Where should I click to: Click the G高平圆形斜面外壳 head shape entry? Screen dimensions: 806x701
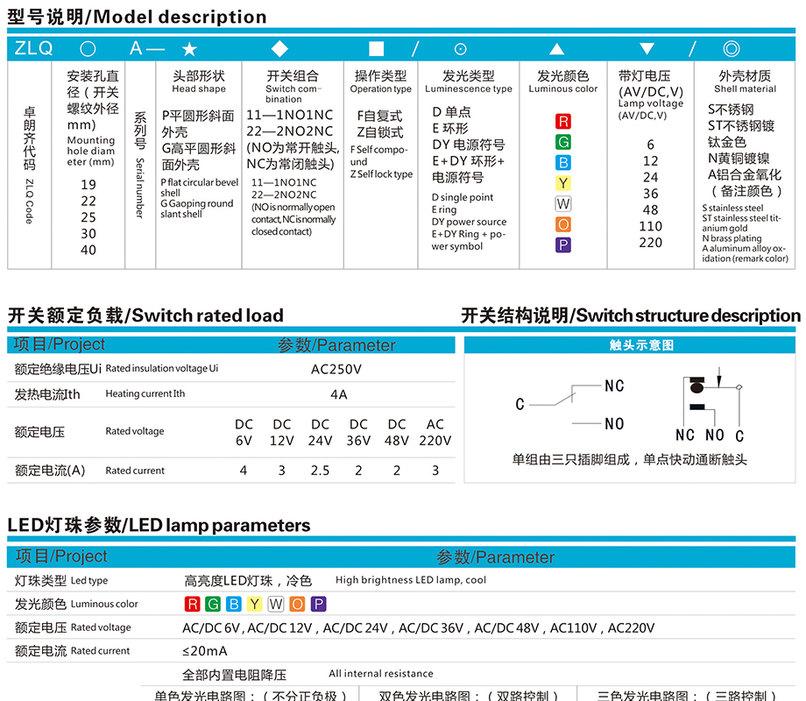198,157
